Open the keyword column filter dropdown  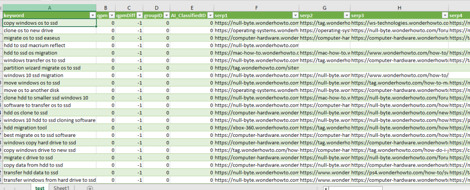(x=92, y=15)
